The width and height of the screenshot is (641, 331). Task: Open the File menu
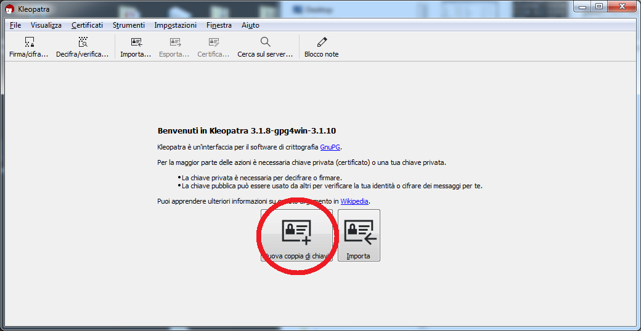(x=15, y=25)
